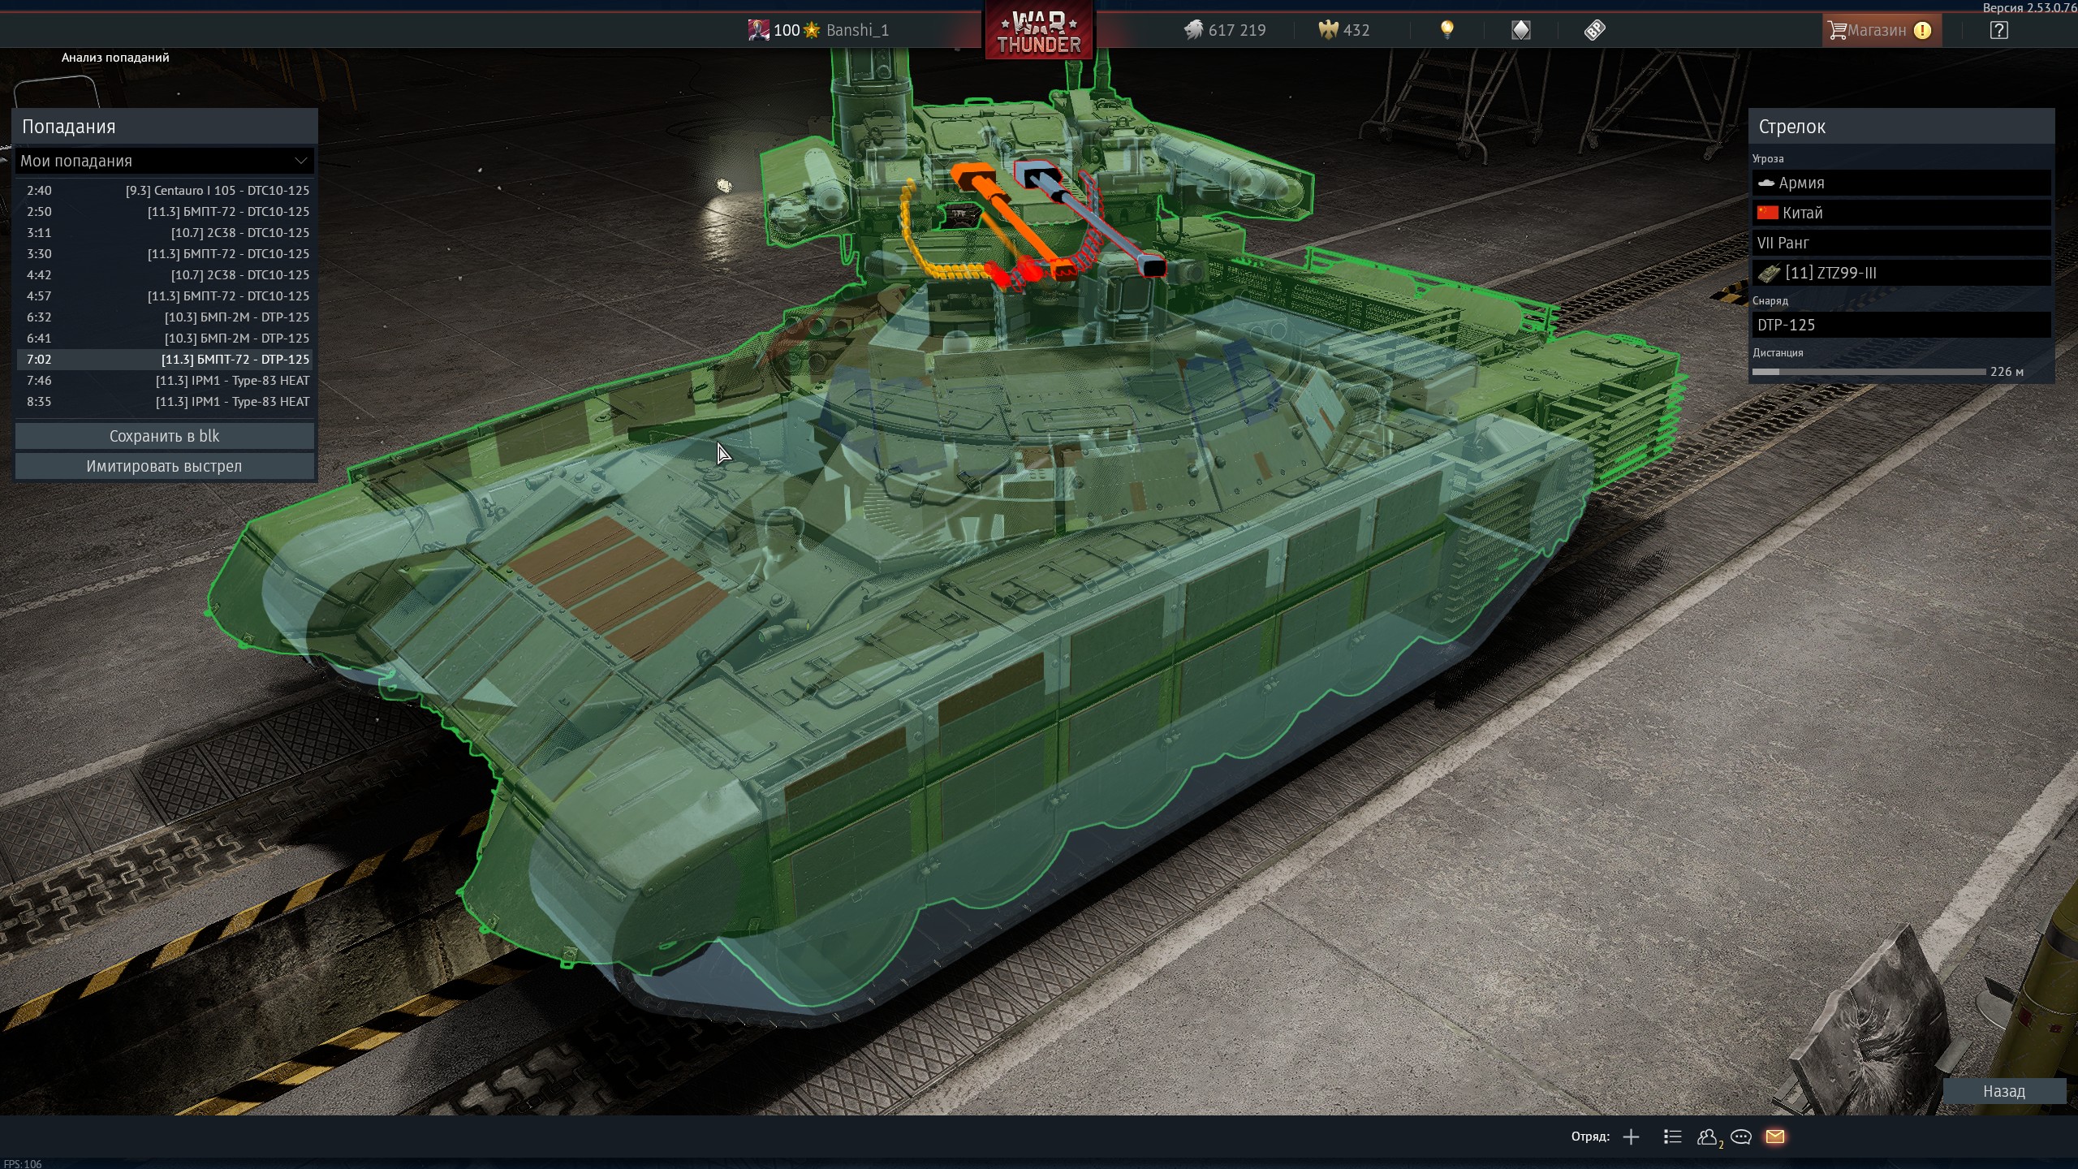Click the Сохранить в blk button
Viewport: 2078px width, 1169px height.
[x=164, y=436]
